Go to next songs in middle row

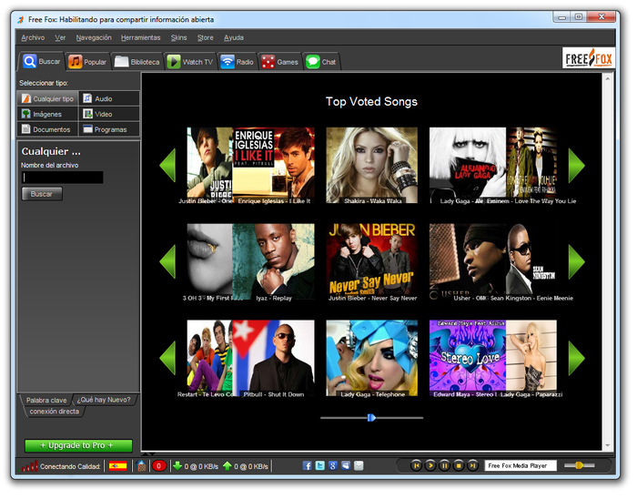576,261
